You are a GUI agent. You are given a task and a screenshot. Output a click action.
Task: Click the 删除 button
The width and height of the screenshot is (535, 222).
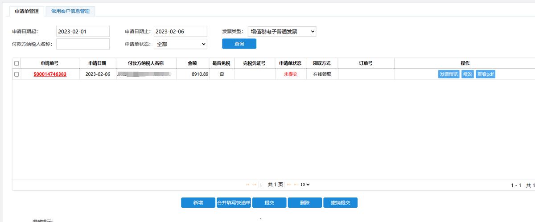point(305,203)
